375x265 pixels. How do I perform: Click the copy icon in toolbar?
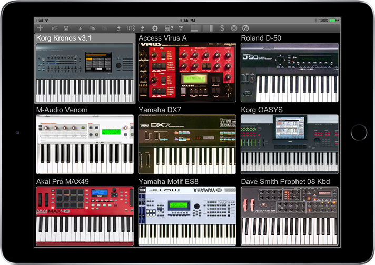pos(93,28)
